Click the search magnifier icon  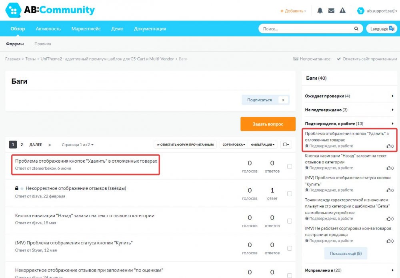coord(356,29)
